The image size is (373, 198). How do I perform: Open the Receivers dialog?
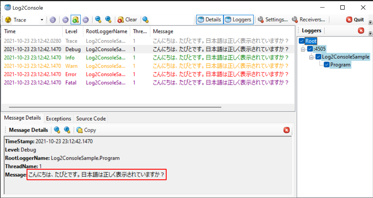pos(309,19)
